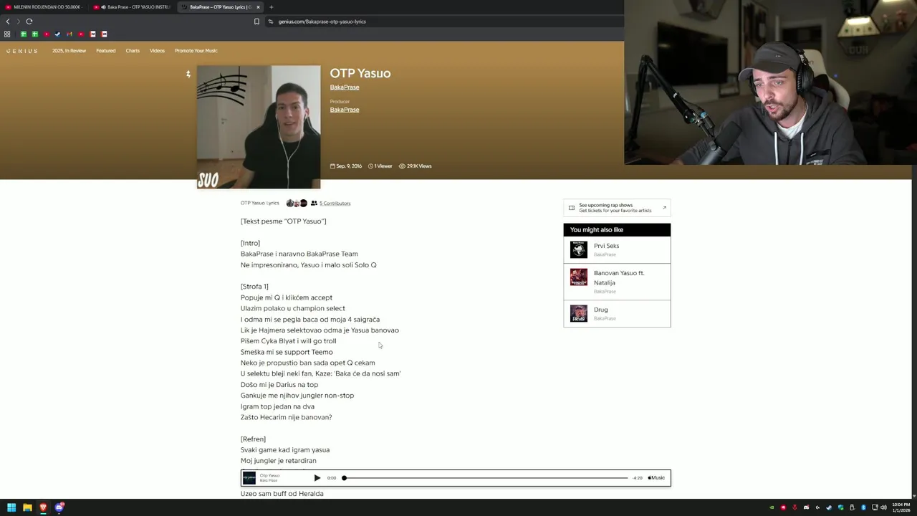Viewport: 917px width, 516px height.
Task: Click the audio player progress slider handle
Action: [344, 478]
